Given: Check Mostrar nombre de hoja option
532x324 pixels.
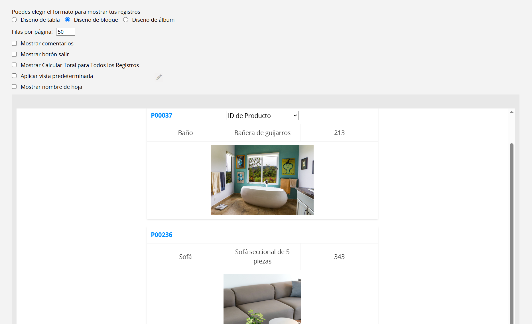Looking at the screenshot, I should 14,87.
